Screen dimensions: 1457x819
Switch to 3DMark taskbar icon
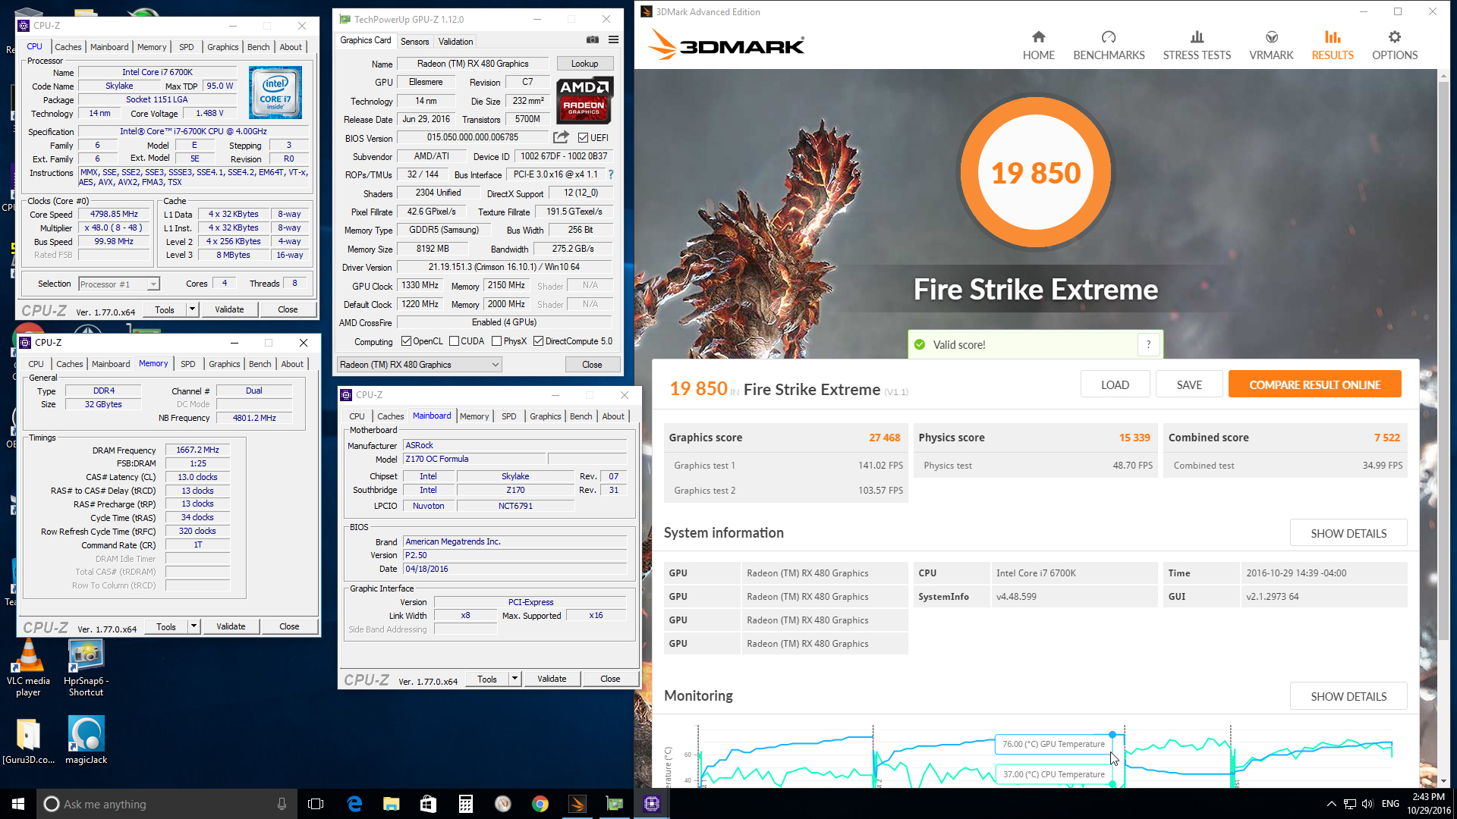pyautogui.click(x=577, y=804)
